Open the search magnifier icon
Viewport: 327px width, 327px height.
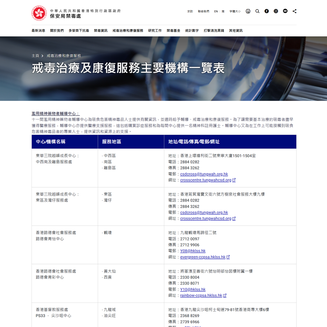[258, 11]
